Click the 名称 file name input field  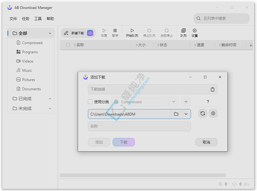point(139,126)
